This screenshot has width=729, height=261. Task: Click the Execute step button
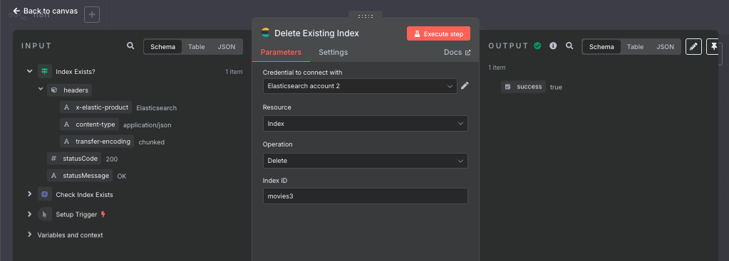point(438,34)
